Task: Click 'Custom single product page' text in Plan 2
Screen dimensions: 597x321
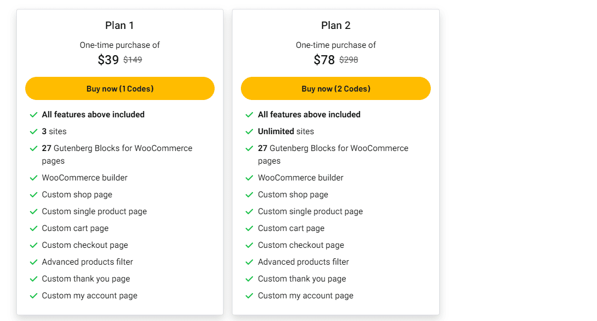Action: [x=310, y=211]
